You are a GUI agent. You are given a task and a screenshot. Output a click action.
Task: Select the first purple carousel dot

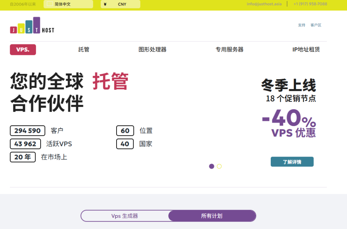[211, 166]
